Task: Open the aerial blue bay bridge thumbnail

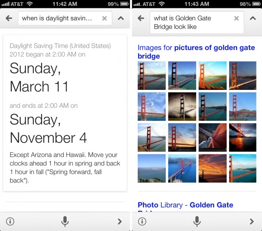Action: click(182, 168)
